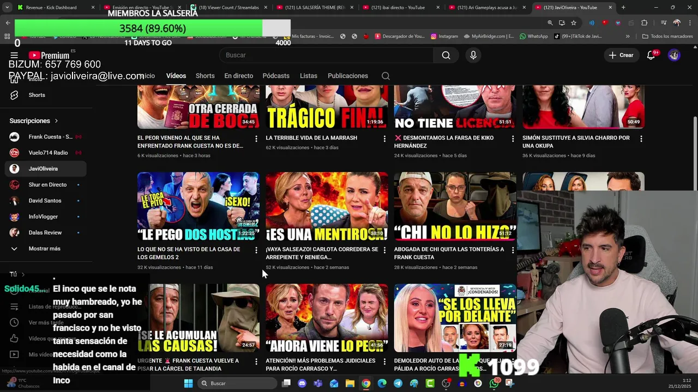Image resolution: width=698 pixels, height=392 pixels.
Task: Open Dalas Review subscription
Action: [46, 232]
